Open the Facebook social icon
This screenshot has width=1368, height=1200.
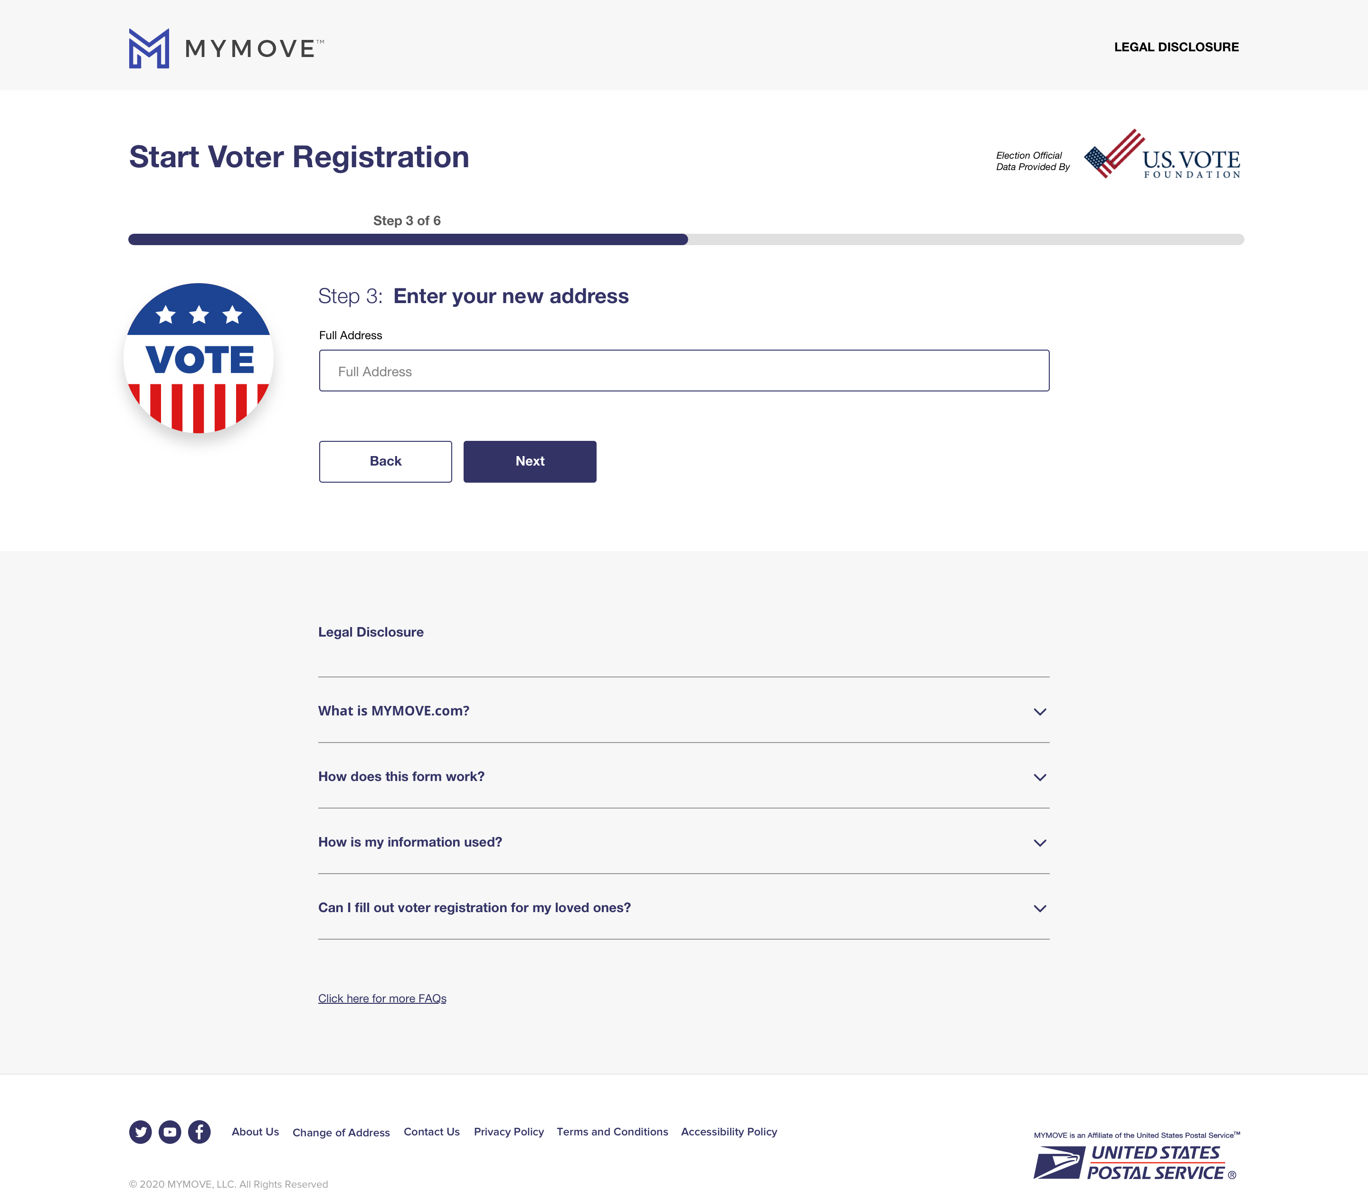(x=199, y=1132)
